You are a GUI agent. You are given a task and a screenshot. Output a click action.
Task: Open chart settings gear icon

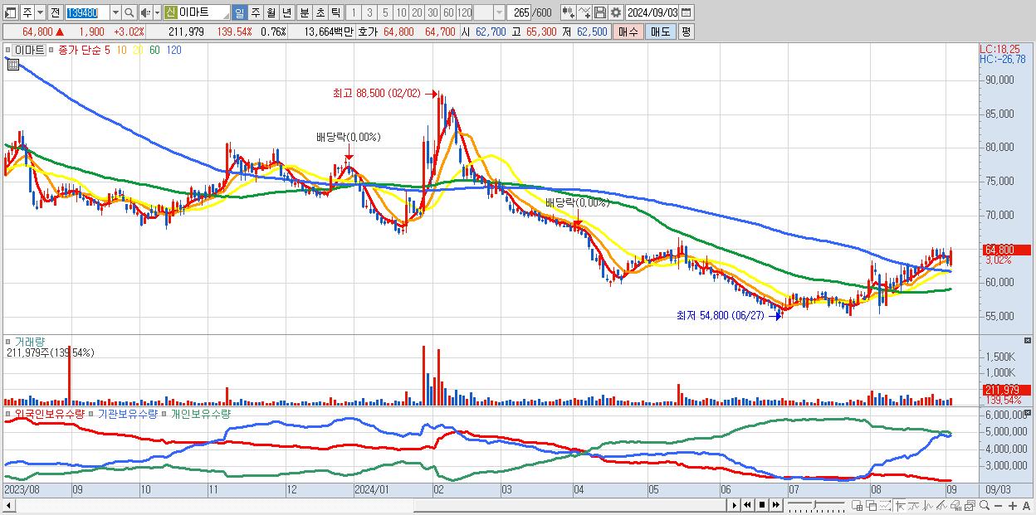coord(616,13)
